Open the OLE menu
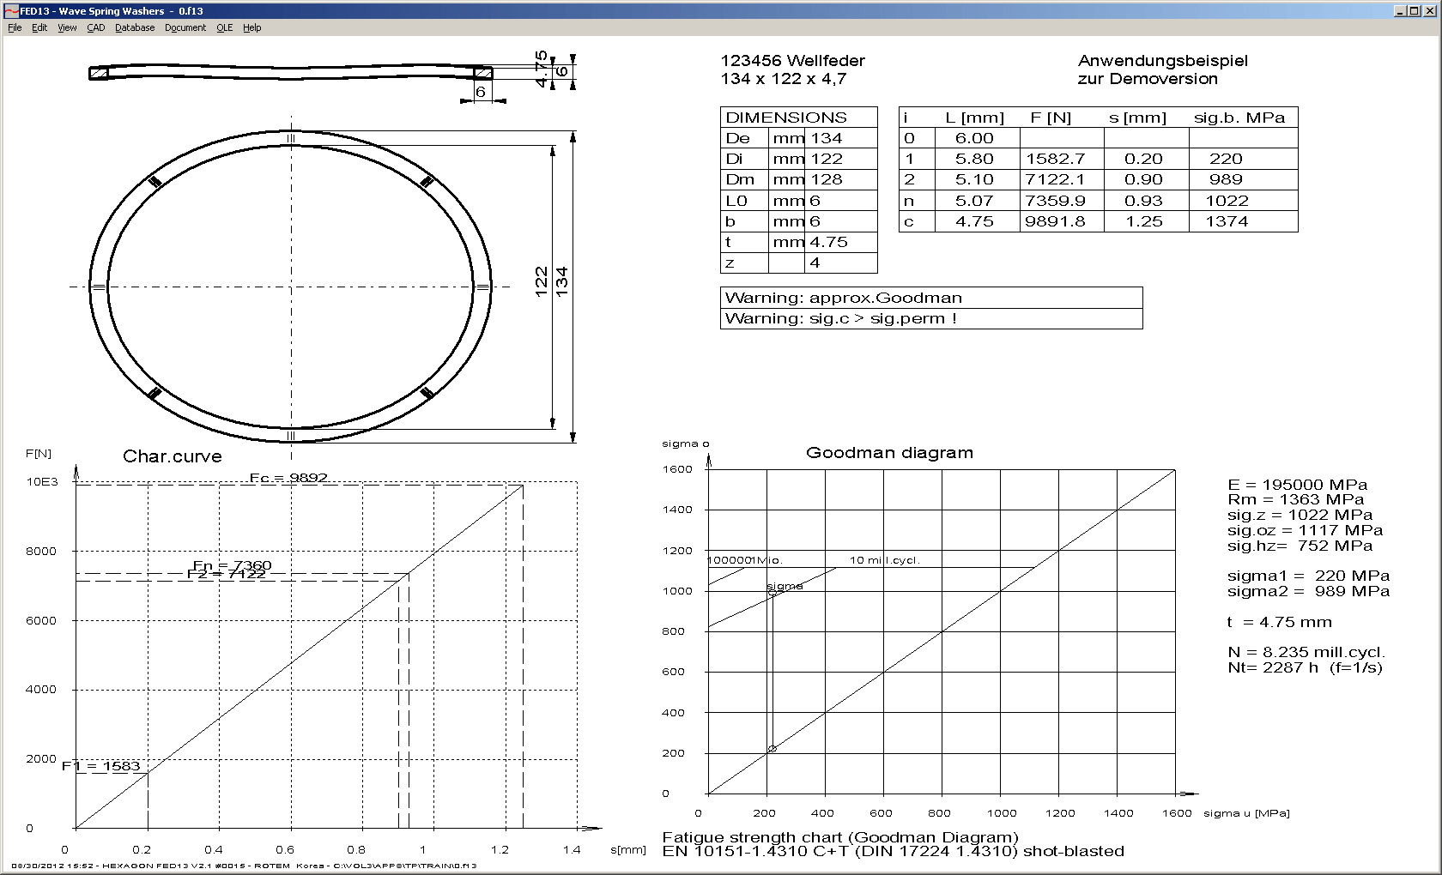Viewport: 1442px width, 875px height. pos(224,27)
